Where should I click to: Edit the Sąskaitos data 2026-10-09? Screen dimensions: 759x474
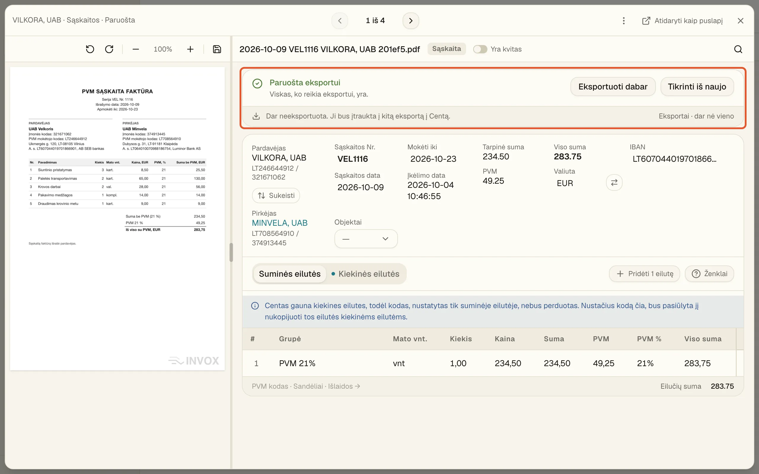click(x=360, y=188)
